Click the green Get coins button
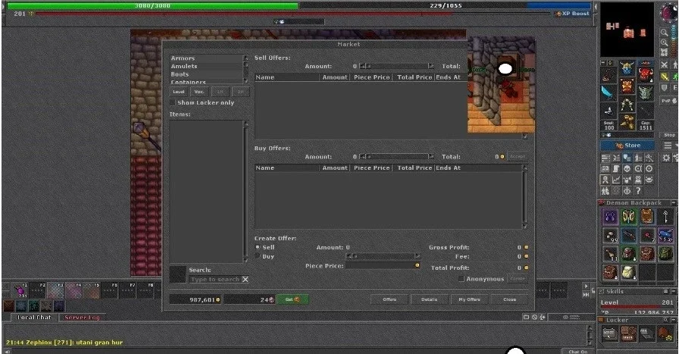 pos(293,299)
